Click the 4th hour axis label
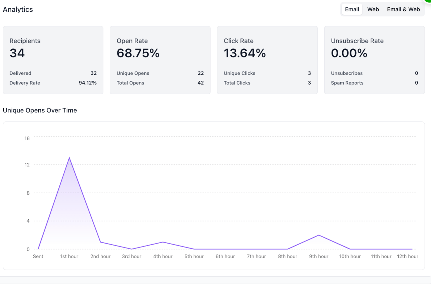The width and height of the screenshot is (431, 286). 163,256
